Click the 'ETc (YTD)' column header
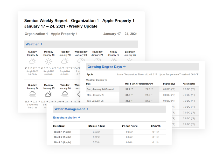Screen dimensions: 223x156 click(156, 126)
